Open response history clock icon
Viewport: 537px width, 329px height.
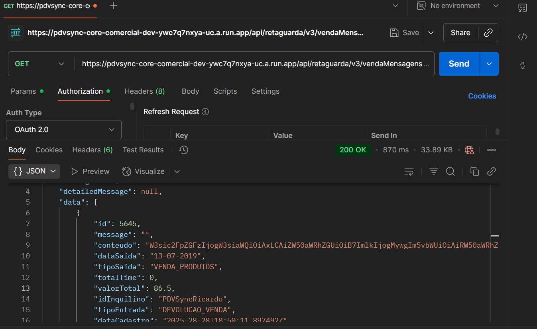coord(183,150)
